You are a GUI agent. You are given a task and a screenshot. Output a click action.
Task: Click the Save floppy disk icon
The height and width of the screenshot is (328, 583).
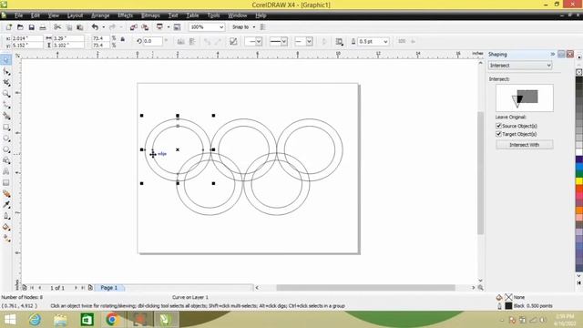pyautogui.click(x=32, y=27)
